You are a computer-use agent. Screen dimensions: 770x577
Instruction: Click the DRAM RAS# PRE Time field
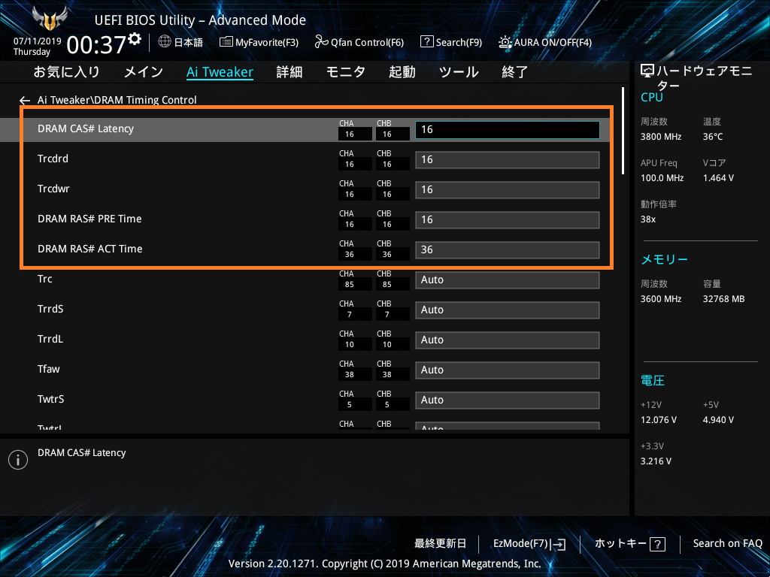(508, 220)
